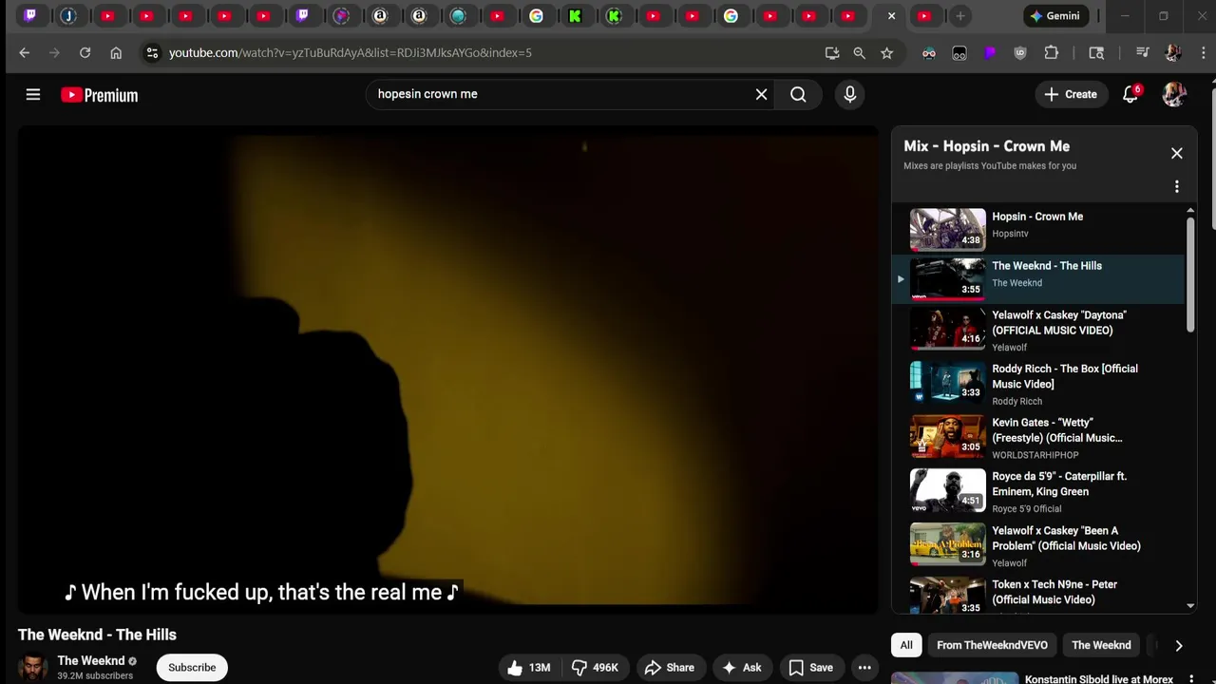
Task: Go back in browser history
Action: tap(25, 52)
